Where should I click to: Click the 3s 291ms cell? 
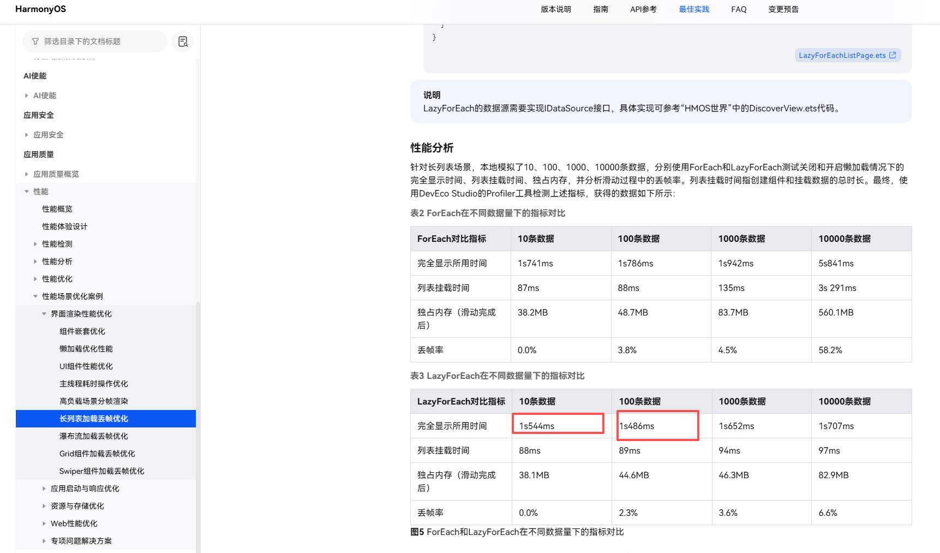(861, 288)
